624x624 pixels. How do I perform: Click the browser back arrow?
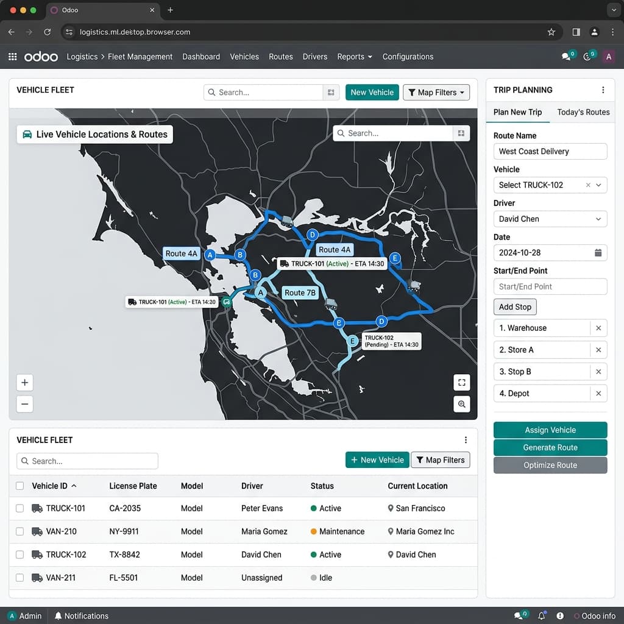pos(11,32)
